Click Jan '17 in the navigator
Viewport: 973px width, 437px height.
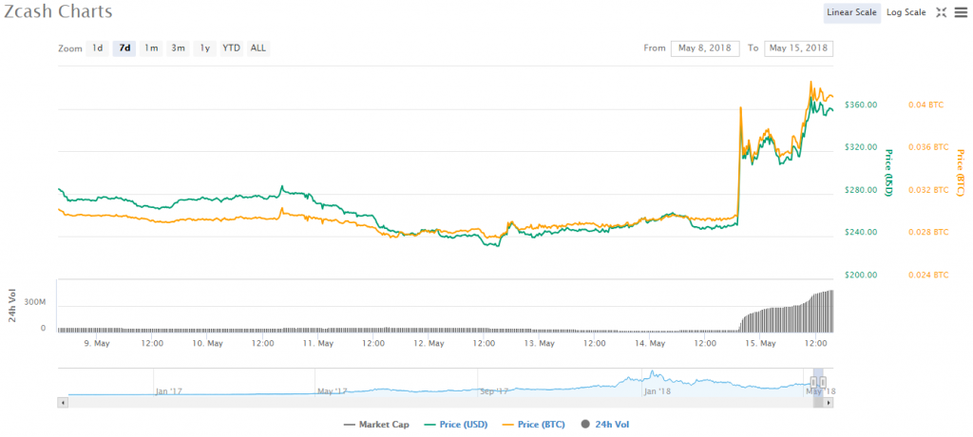tap(169, 391)
